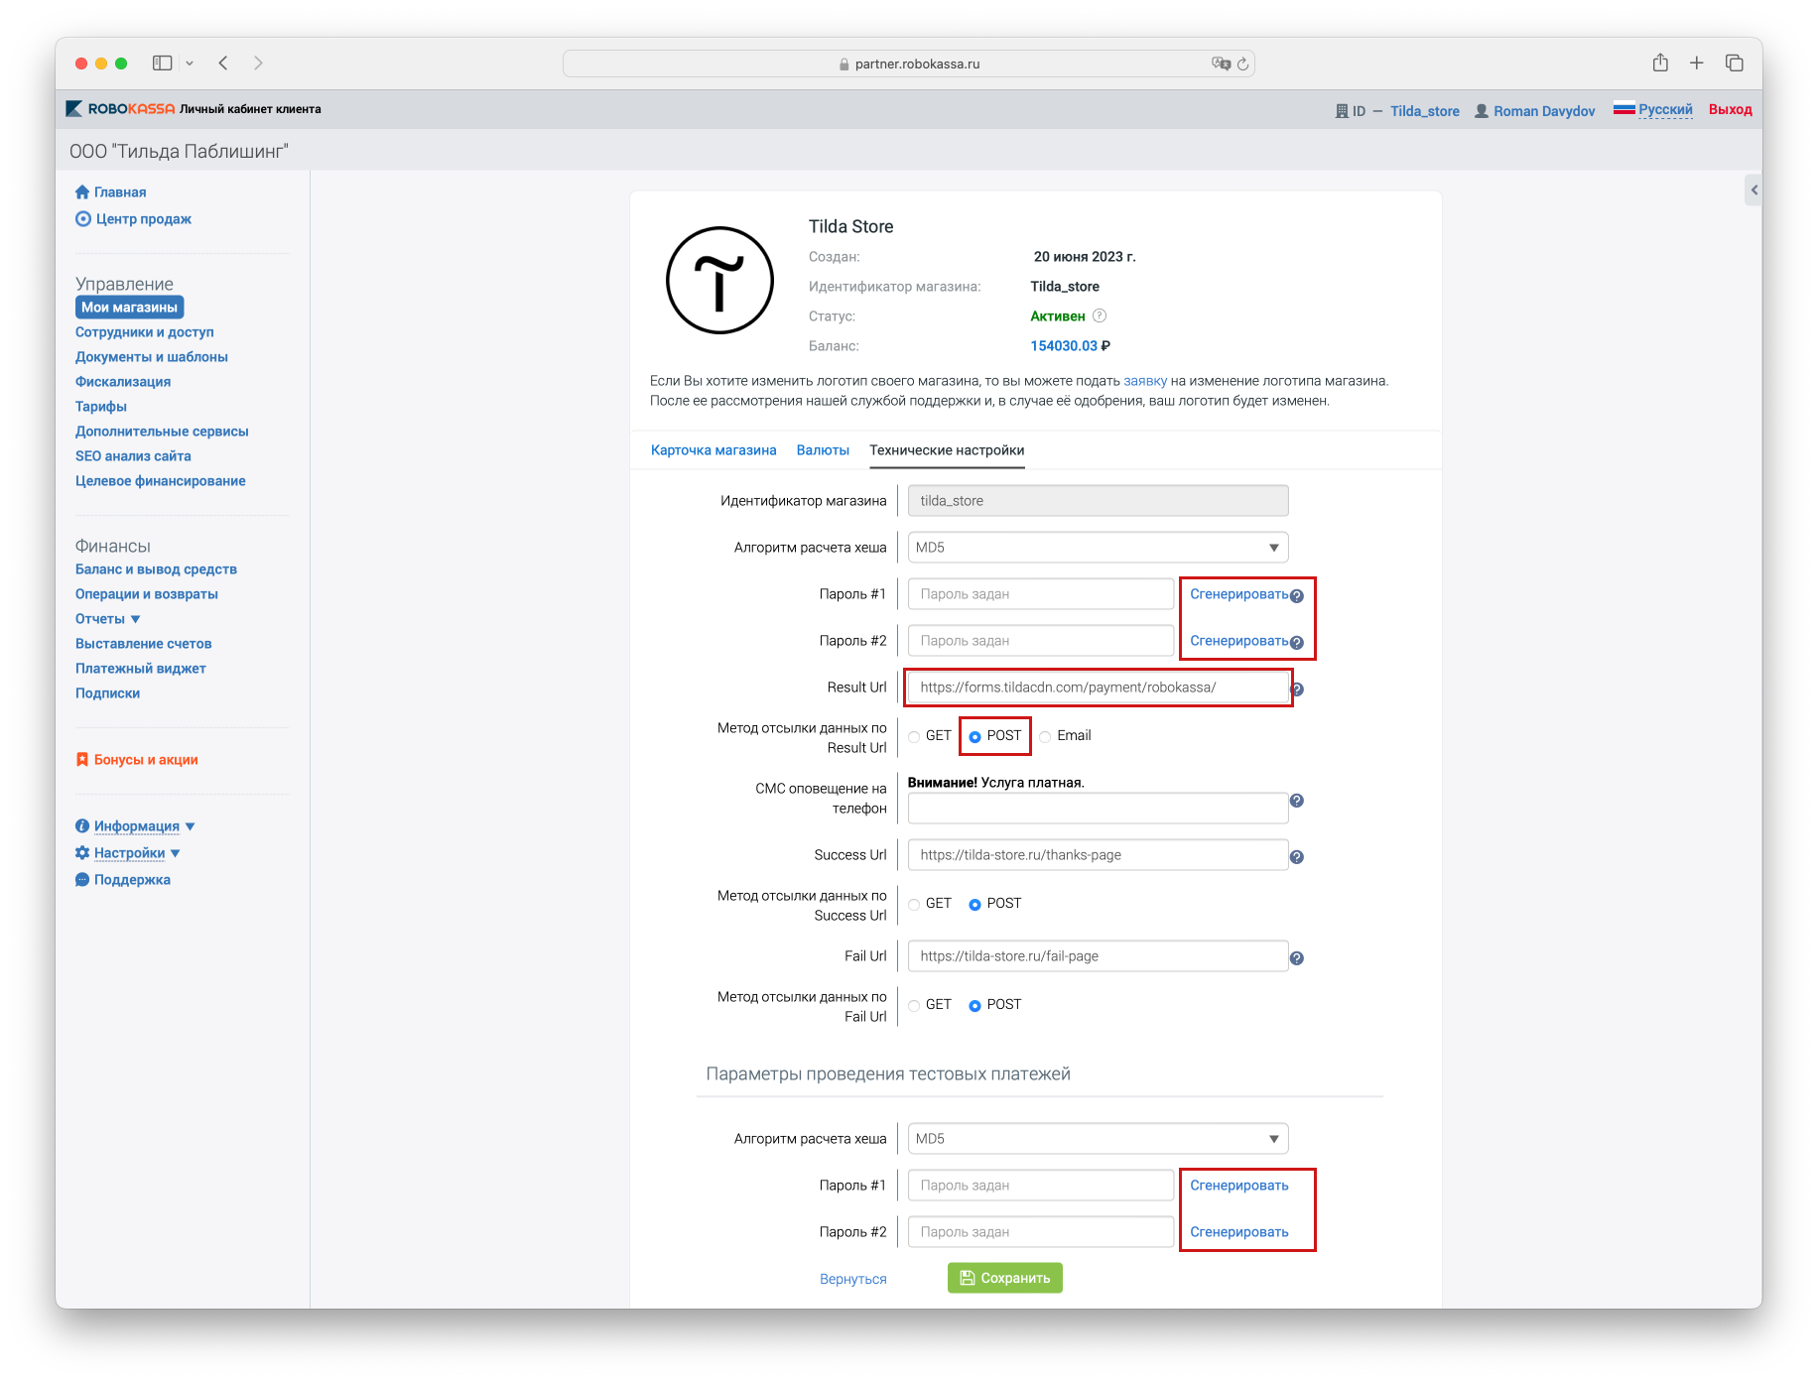Click the help icon beside Fail Url field

(1297, 958)
